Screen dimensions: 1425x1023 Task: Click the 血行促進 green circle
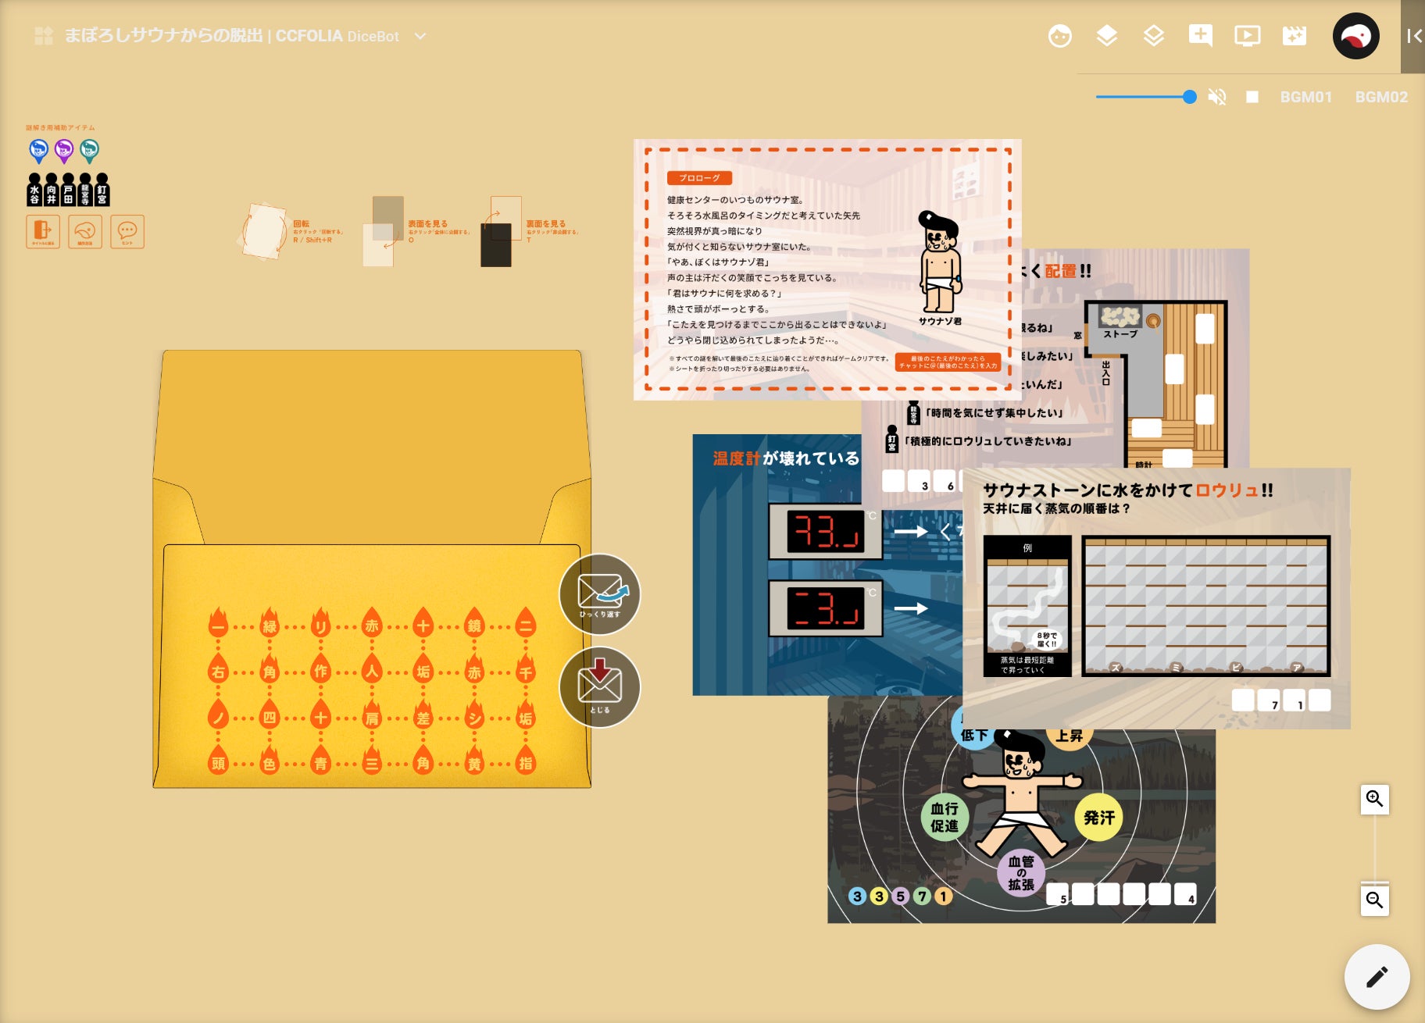[x=945, y=817]
